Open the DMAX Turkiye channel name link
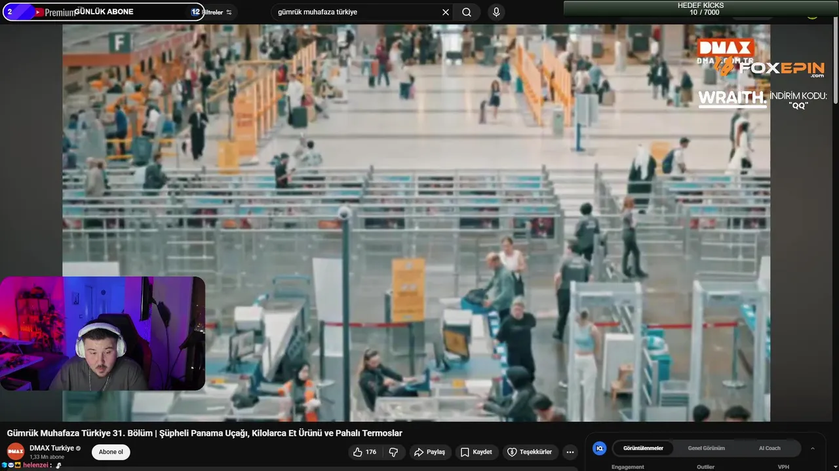 point(52,448)
